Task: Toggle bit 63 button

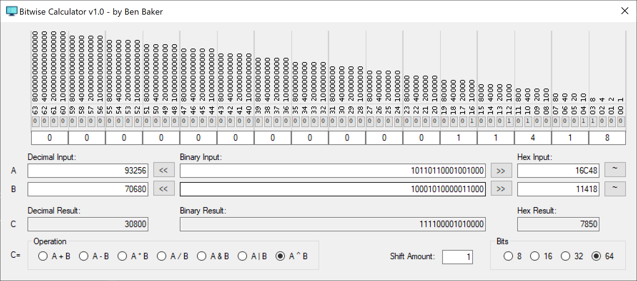Action: pos(35,121)
